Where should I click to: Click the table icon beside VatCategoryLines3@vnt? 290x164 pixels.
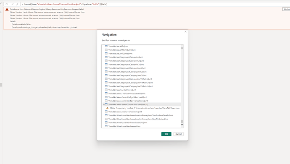(x=106, y=75)
